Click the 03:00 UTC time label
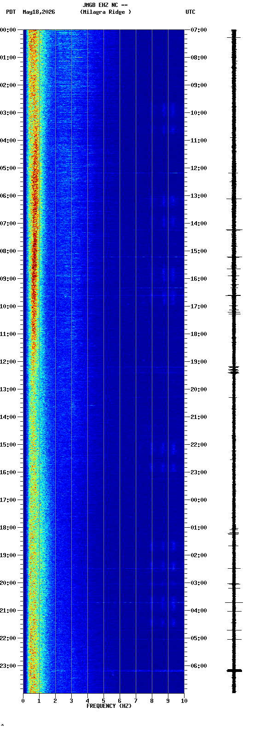254x730 pixels. pyautogui.click(x=199, y=583)
